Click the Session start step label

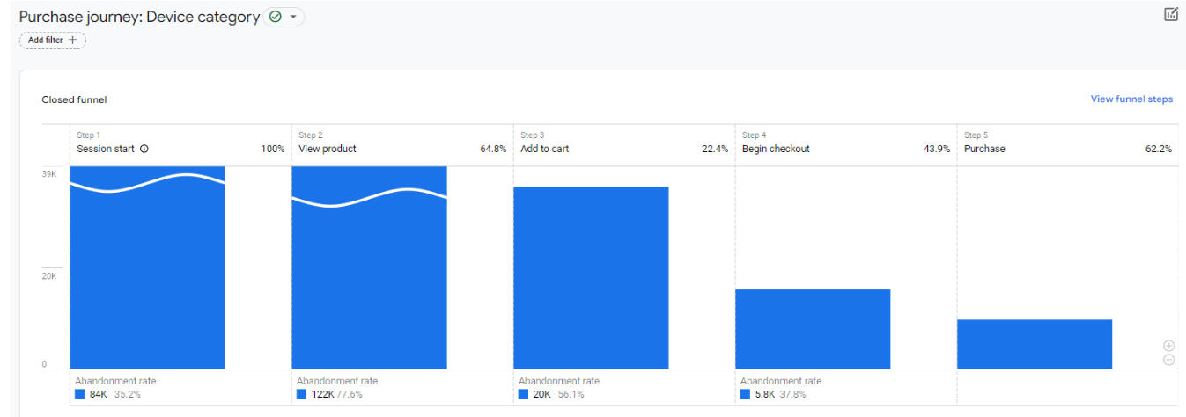tap(106, 149)
